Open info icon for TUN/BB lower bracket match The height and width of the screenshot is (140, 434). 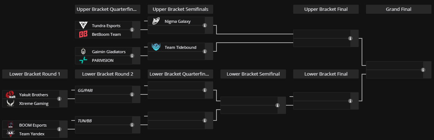tap(132, 124)
